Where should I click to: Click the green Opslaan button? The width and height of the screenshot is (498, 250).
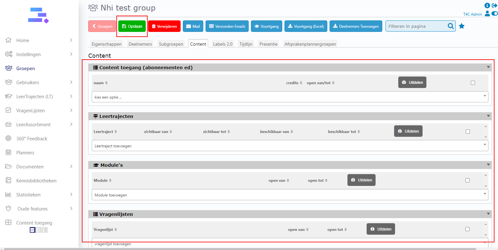pos(132,26)
